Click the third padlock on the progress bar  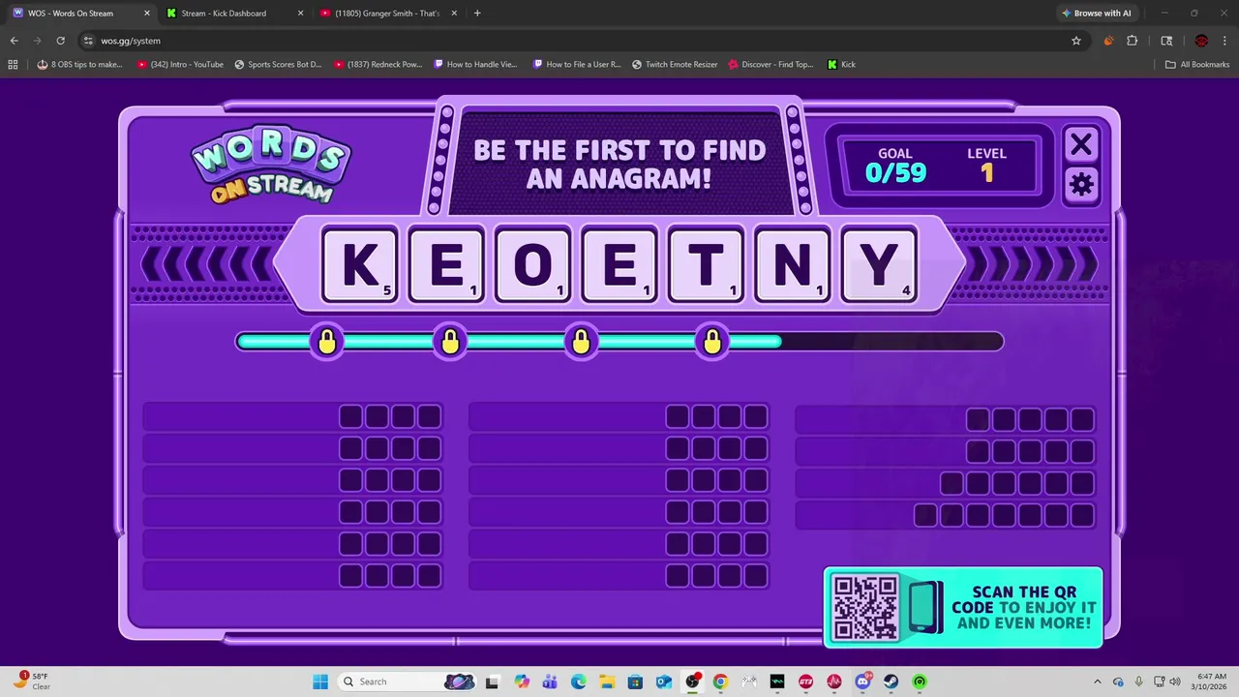(581, 342)
